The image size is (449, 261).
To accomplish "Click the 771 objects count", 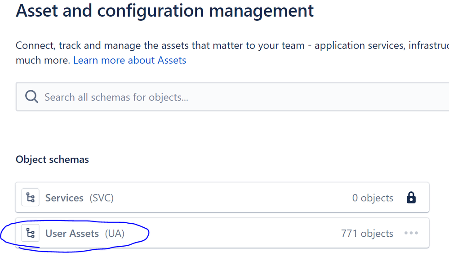I will pyautogui.click(x=367, y=234).
